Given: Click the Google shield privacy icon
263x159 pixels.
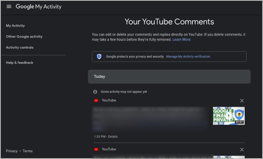Looking at the screenshot, I should click(x=99, y=57).
